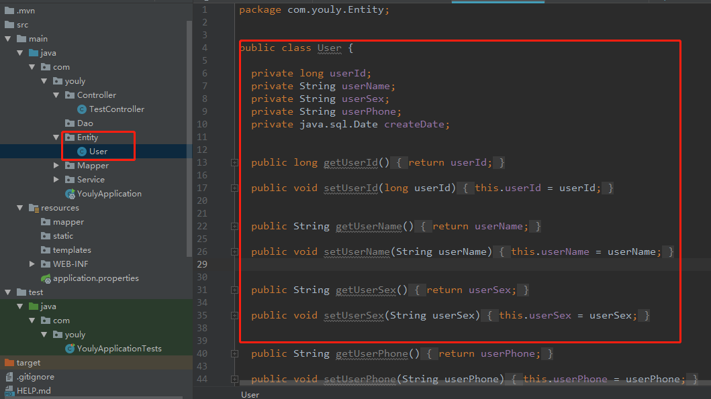Unfold getUserPhone method at line 40
The image size is (711, 399).
[234, 353]
